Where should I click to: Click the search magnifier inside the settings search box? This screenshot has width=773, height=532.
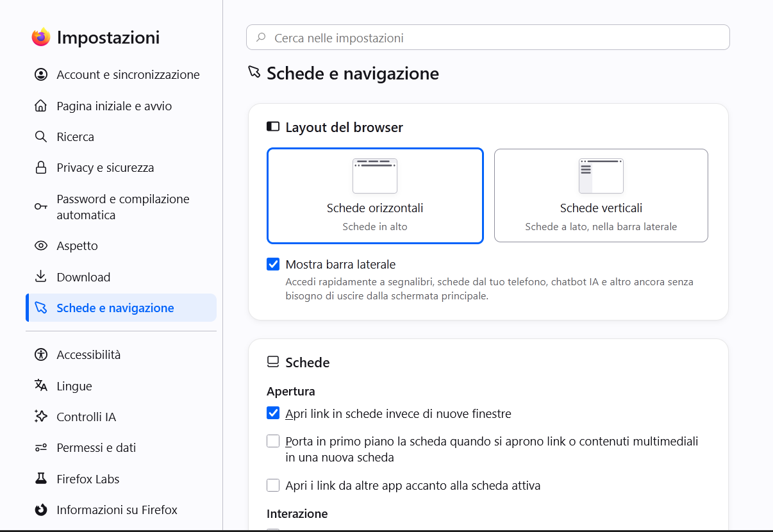[x=261, y=38]
